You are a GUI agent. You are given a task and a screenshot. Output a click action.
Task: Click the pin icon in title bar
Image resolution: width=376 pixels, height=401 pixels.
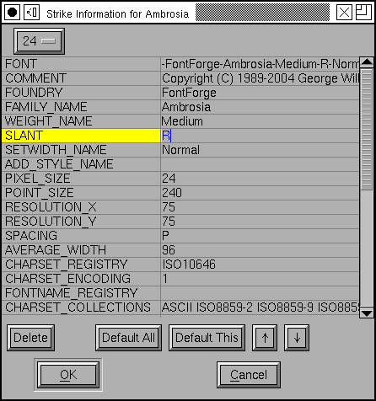31,13
